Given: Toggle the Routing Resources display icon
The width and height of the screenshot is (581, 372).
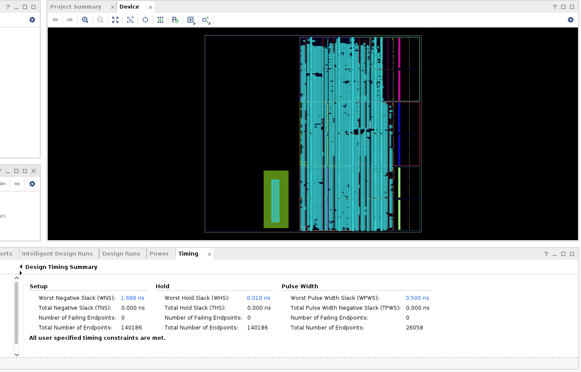Looking at the screenshot, I should point(160,20).
